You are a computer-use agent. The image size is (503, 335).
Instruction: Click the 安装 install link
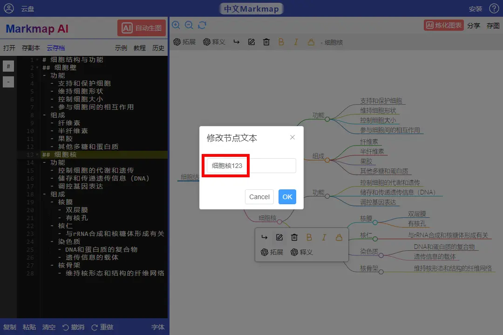[476, 9]
